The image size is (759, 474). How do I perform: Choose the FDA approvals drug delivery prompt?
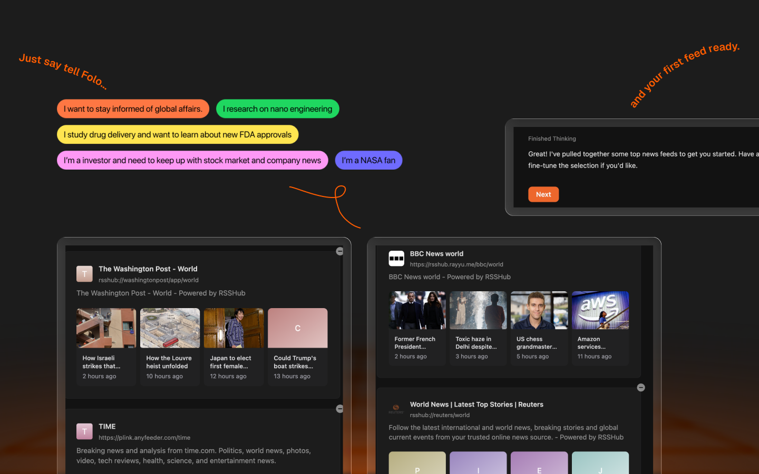click(178, 135)
